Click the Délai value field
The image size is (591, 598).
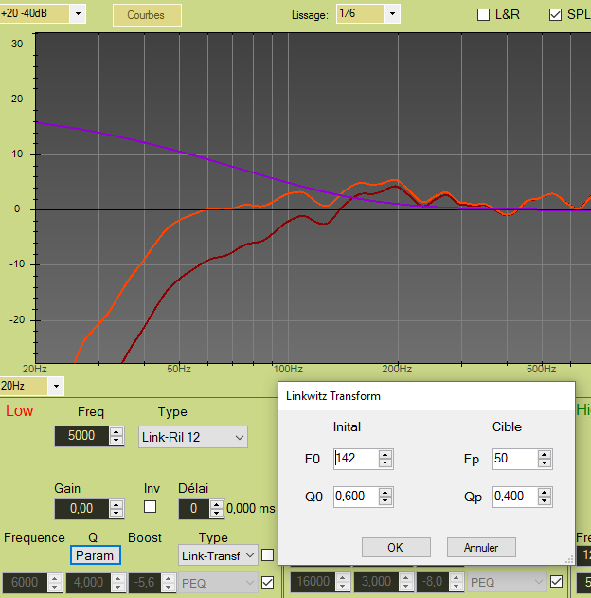click(192, 509)
